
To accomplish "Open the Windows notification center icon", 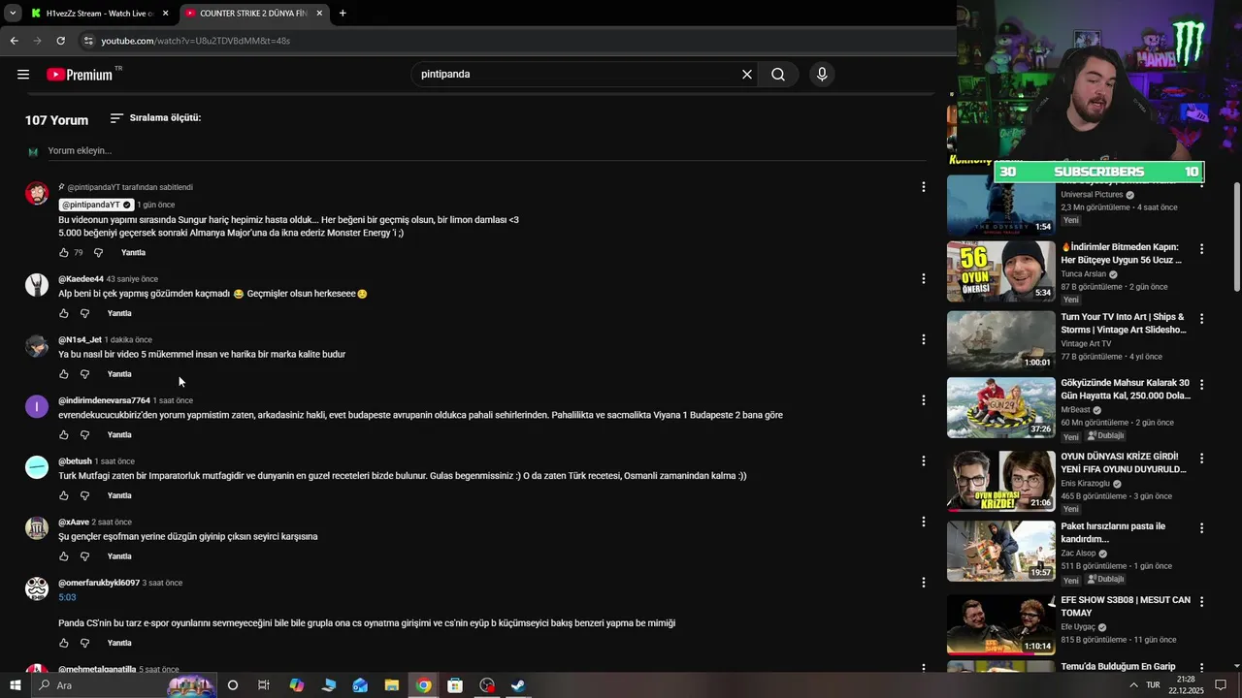I will [x=1221, y=685].
